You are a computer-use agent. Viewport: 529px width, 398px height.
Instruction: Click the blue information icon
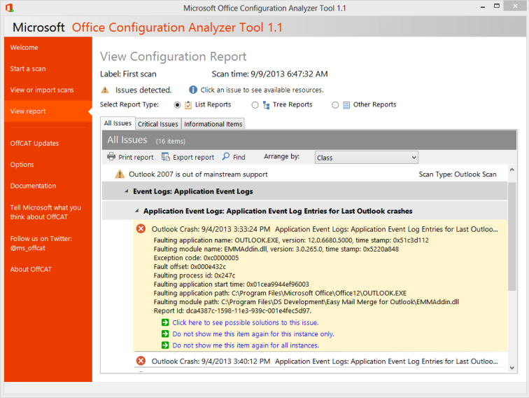(192, 90)
